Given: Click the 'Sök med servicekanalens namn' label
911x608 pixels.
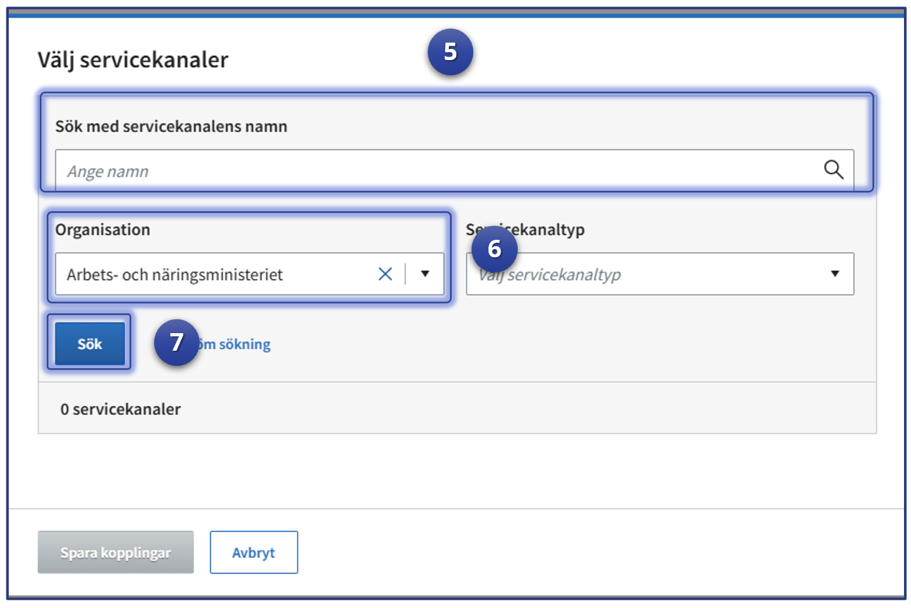Looking at the screenshot, I should [x=171, y=127].
